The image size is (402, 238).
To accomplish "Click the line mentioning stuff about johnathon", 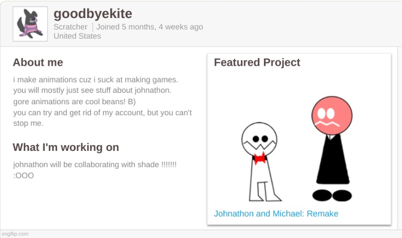I will coord(92,90).
